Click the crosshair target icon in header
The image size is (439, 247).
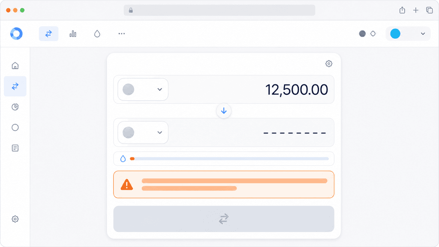373,33
